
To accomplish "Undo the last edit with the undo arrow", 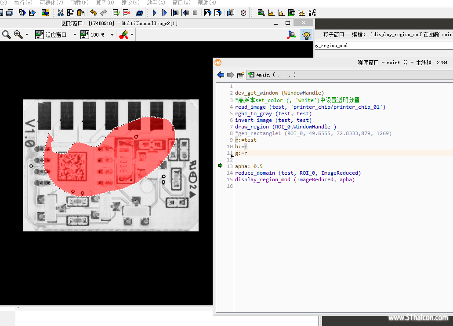I will pyautogui.click(x=93, y=13).
